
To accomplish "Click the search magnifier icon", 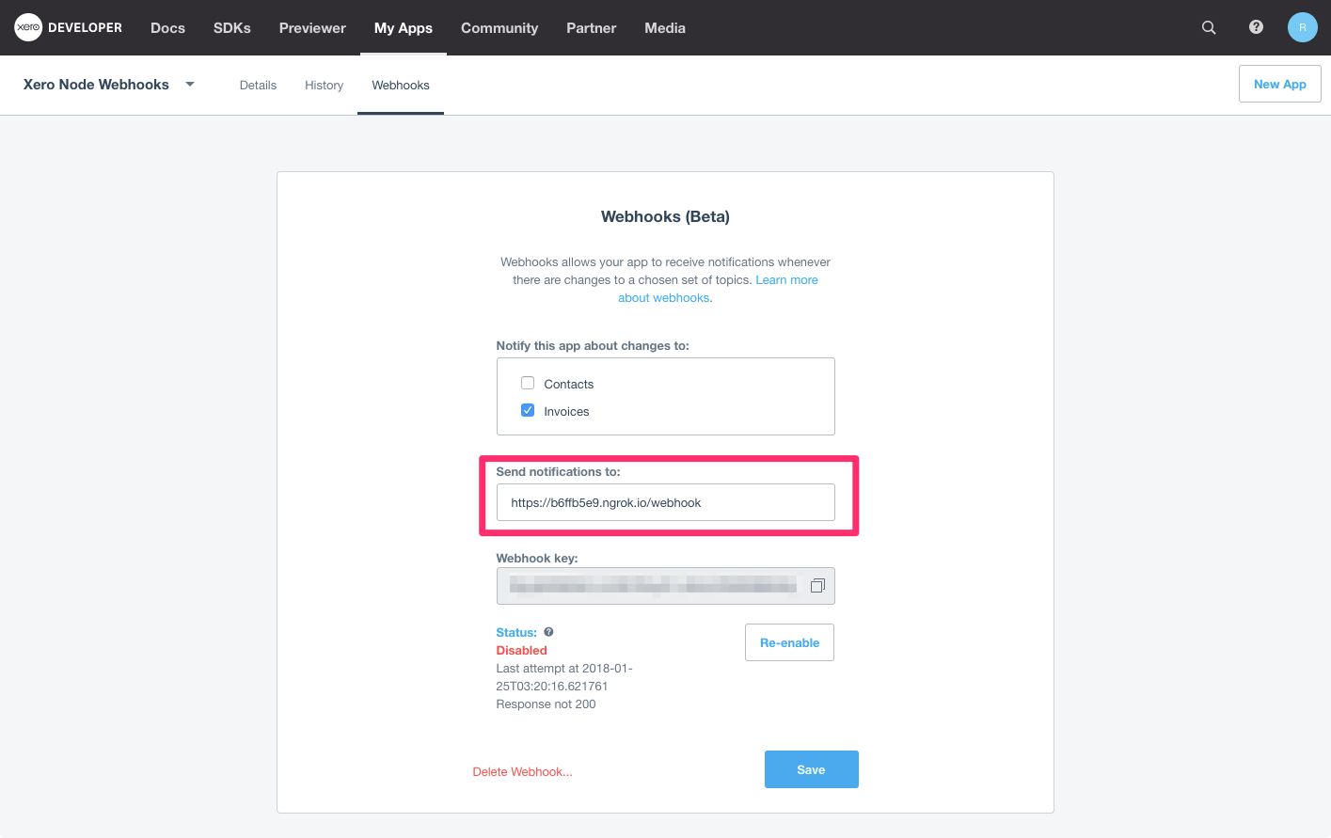I will [x=1208, y=27].
